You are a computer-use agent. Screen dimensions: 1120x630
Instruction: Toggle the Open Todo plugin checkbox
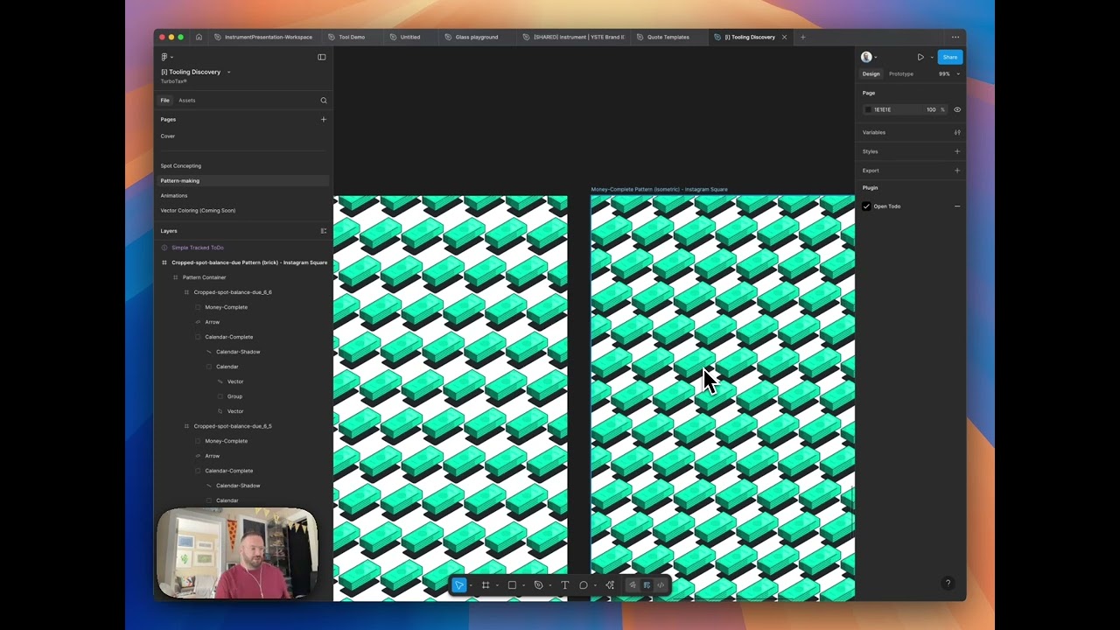(866, 206)
